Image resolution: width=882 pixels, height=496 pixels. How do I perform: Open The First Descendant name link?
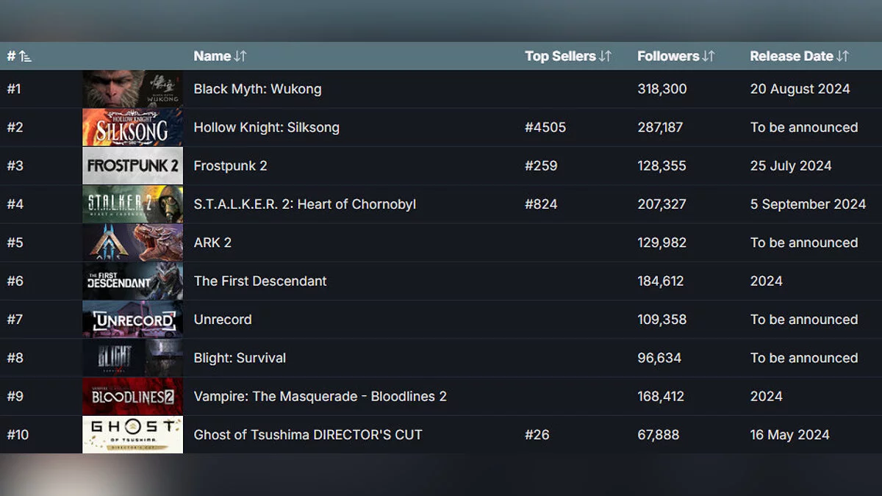tap(260, 281)
